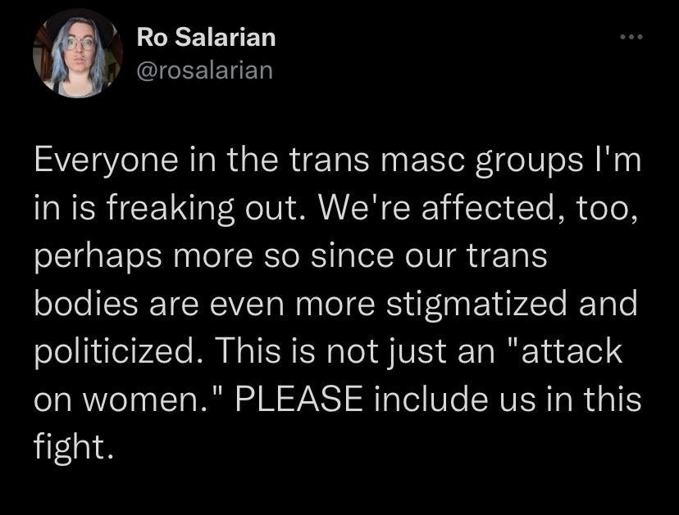Click the word "stigmatized" in the tweet
679x515 pixels.
click(476, 305)
